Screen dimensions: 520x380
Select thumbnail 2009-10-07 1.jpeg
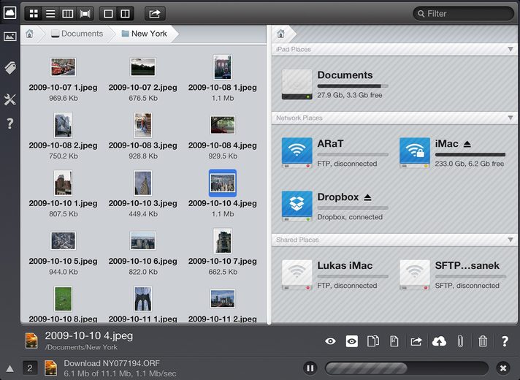[x=63, y=67]
